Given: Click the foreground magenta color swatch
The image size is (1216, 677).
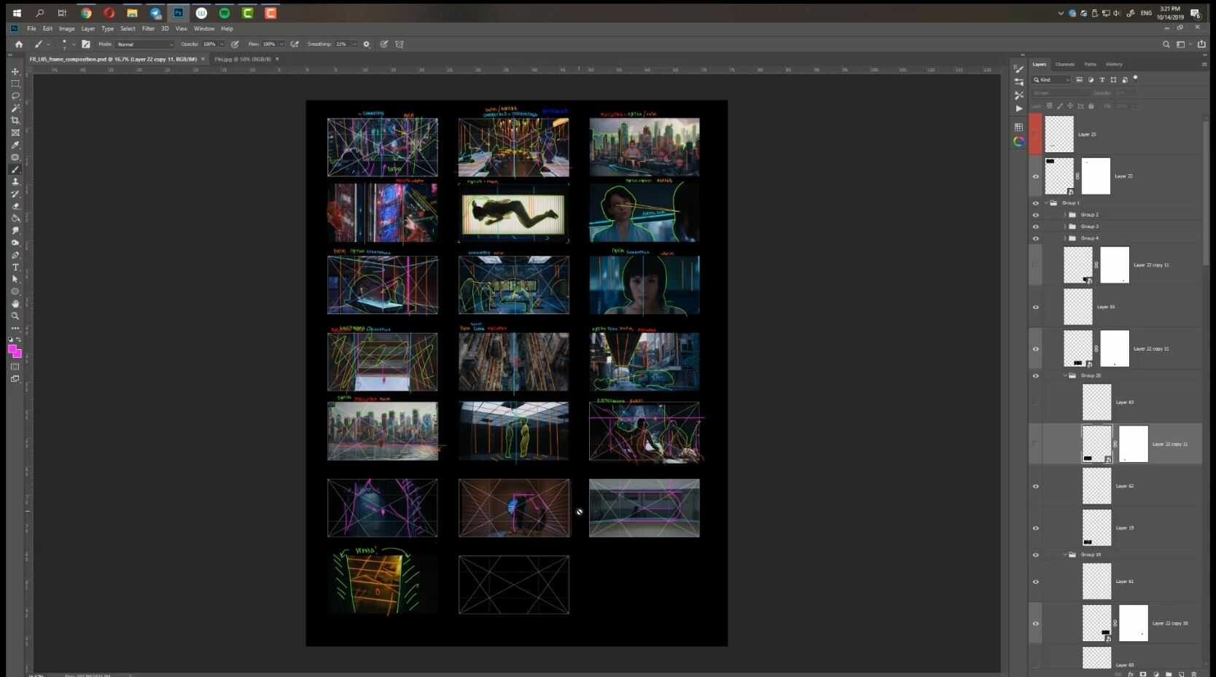Looking at the screenshot, I should 12,350.
